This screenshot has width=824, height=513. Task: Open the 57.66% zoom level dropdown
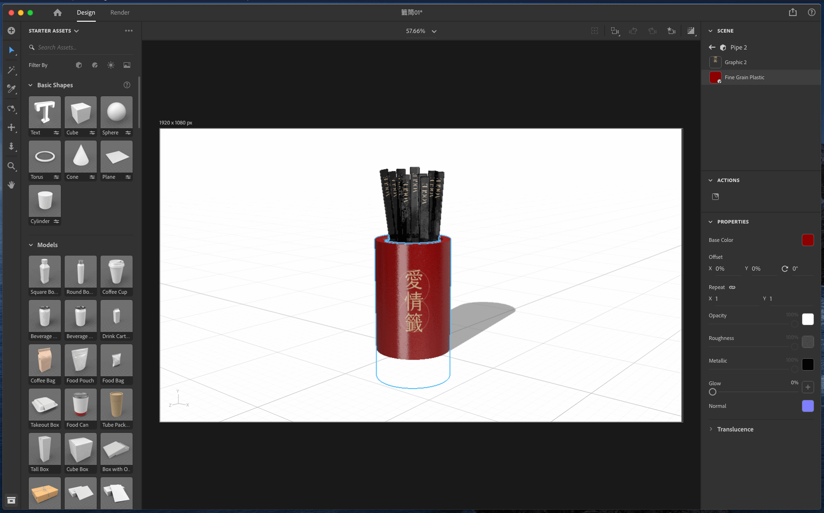pos(421,31)
